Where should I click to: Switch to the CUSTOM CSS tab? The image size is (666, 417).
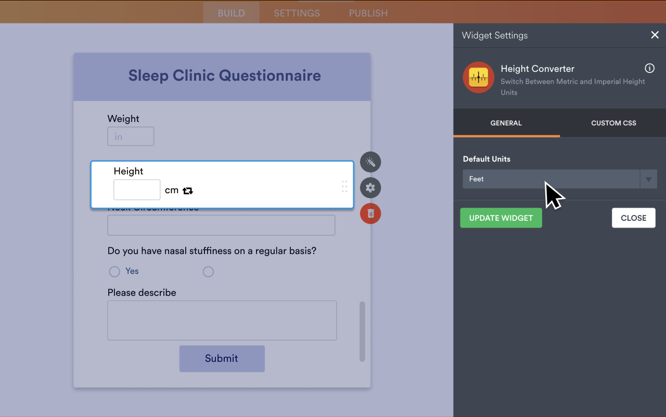click(x=613, y=123)
